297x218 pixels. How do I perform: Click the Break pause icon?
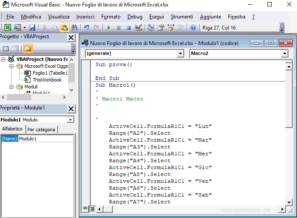pyautogui.click(x=119, y=28)
